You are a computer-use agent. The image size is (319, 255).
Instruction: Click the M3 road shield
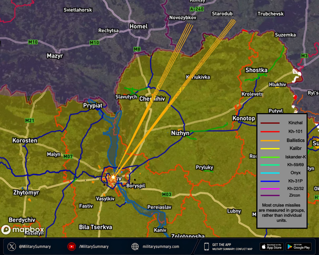click(x=305, y=56)
